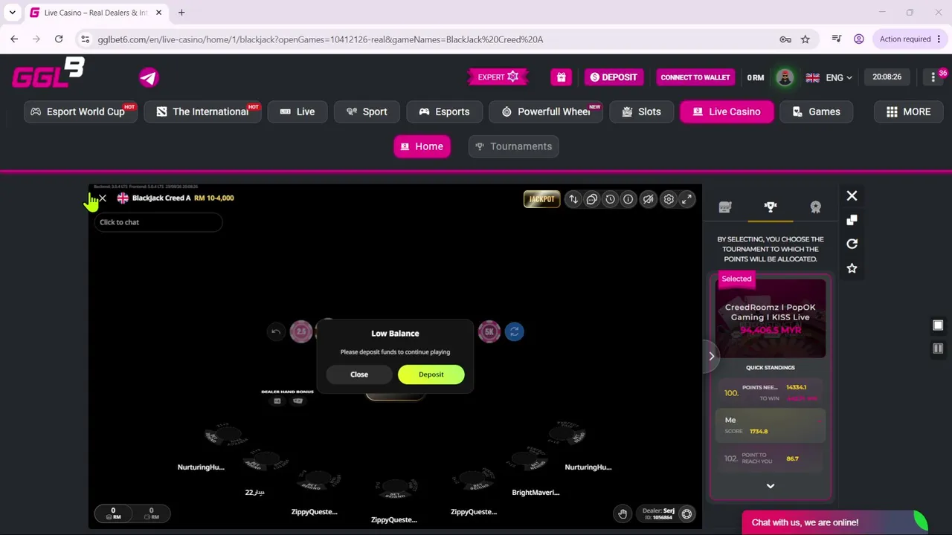Click the browser address bar URL
Screen dimensions: 952x535
320,39
